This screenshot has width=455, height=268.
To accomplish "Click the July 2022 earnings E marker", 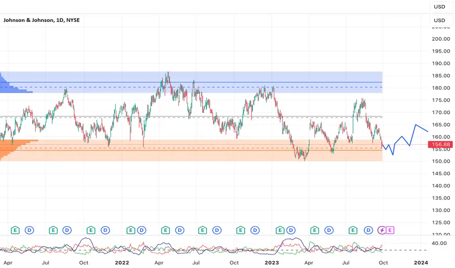I will tap(203, 230).
